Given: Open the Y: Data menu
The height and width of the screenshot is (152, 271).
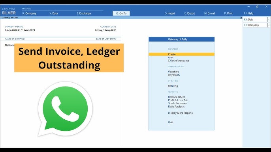Looking at the screenshot, I should click(x=54, y=13).
